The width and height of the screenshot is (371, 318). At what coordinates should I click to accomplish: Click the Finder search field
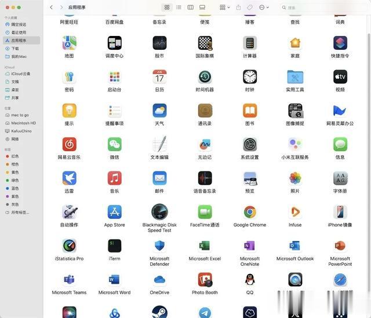point(323,8)
